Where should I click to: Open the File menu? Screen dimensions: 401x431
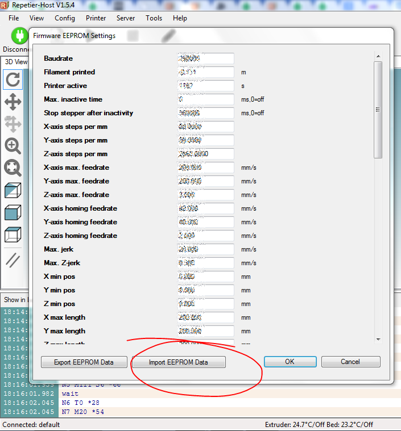pyautogui.click(x=14, y=18)
